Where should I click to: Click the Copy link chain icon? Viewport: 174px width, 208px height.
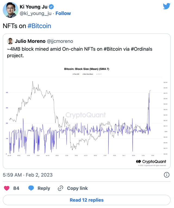pos(60,188)
